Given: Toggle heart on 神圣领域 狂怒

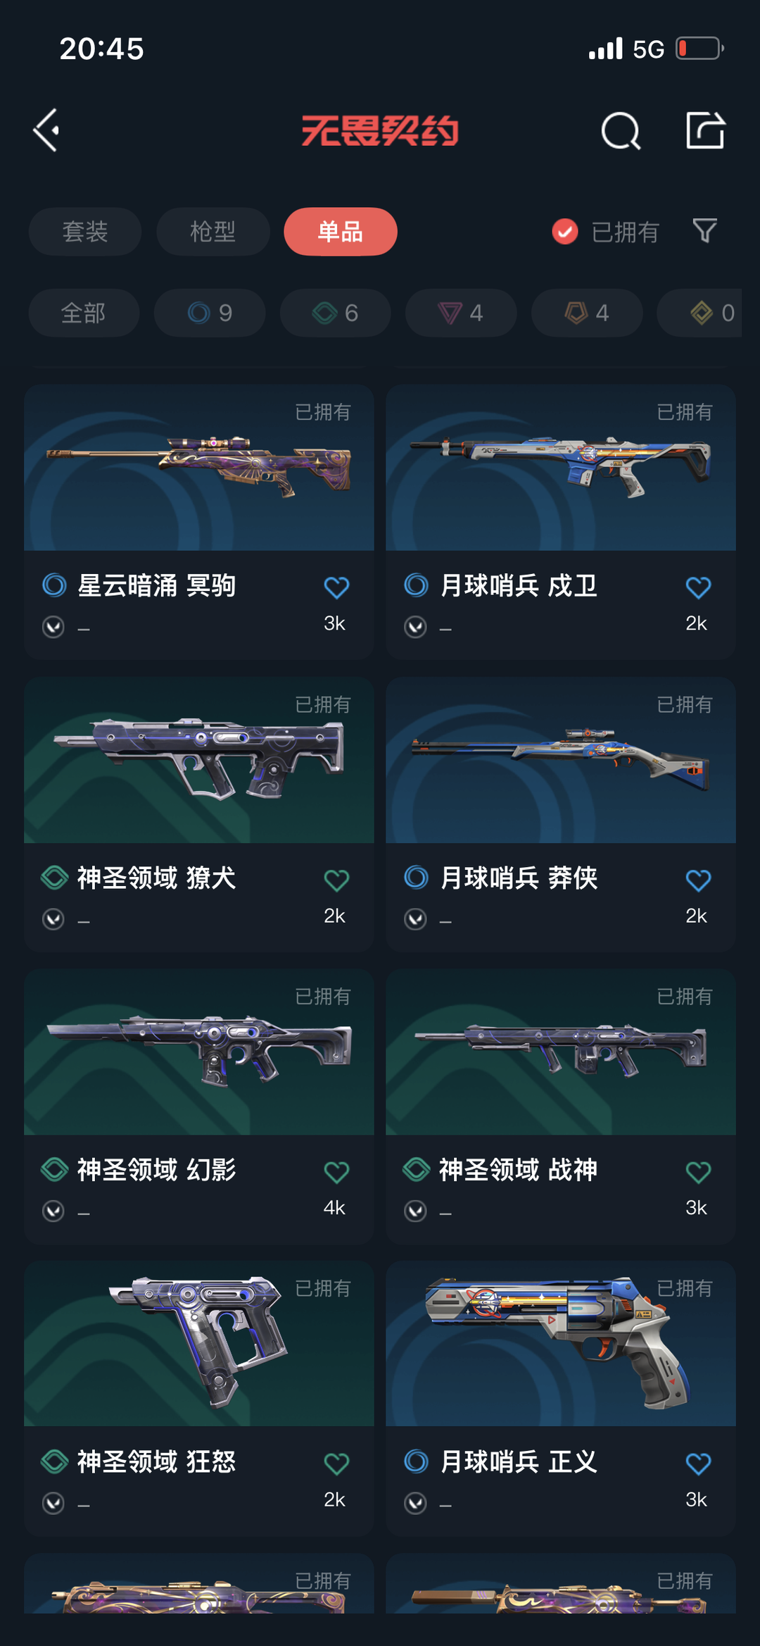Looking at the screenshot, I should [x=336, y=1464].
